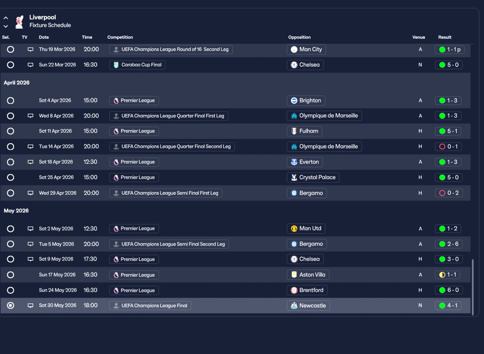Click the Aston Villa club crest
Screen dimensions: 484x354
[x=294, y=275]
